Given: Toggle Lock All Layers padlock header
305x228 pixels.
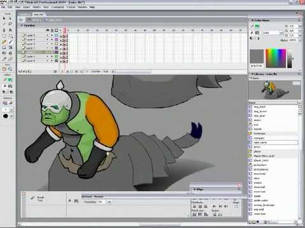Looking at the screenshot, I should point(52,30).
